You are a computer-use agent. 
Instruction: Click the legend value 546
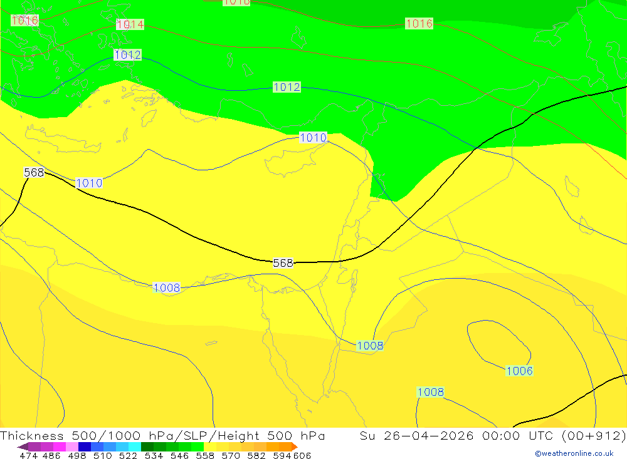click(x=179, y=455)
